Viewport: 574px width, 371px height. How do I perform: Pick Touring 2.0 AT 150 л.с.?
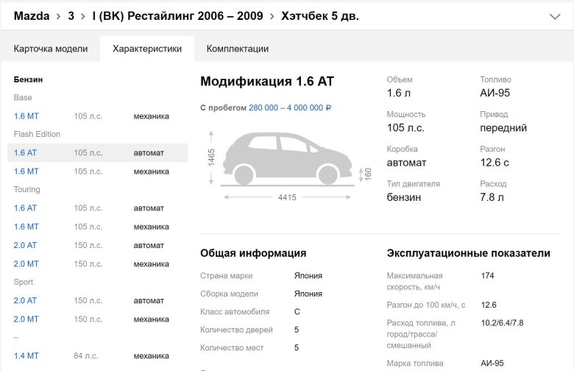[25, 245]
